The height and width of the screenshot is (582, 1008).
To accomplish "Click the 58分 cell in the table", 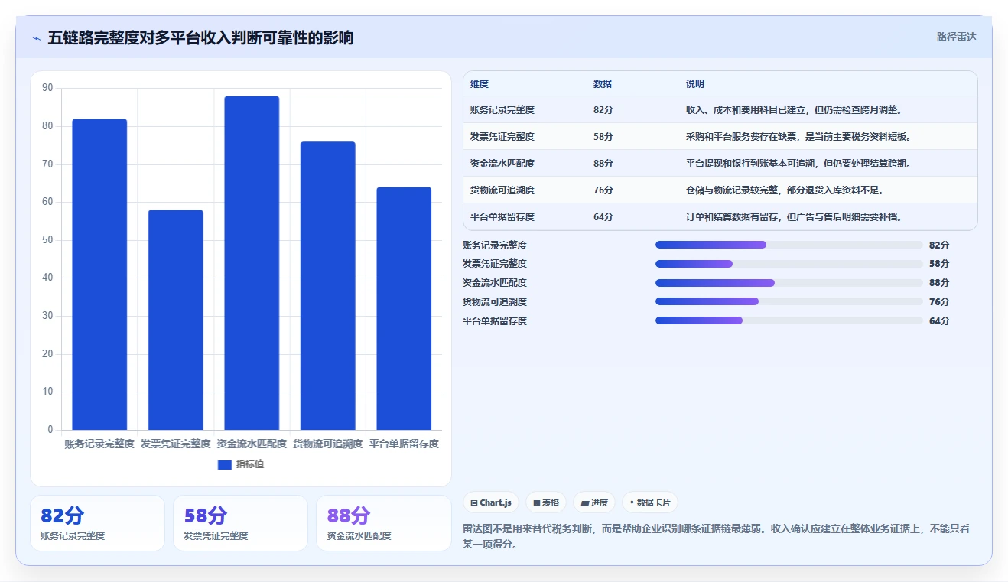I will [603, 137].
